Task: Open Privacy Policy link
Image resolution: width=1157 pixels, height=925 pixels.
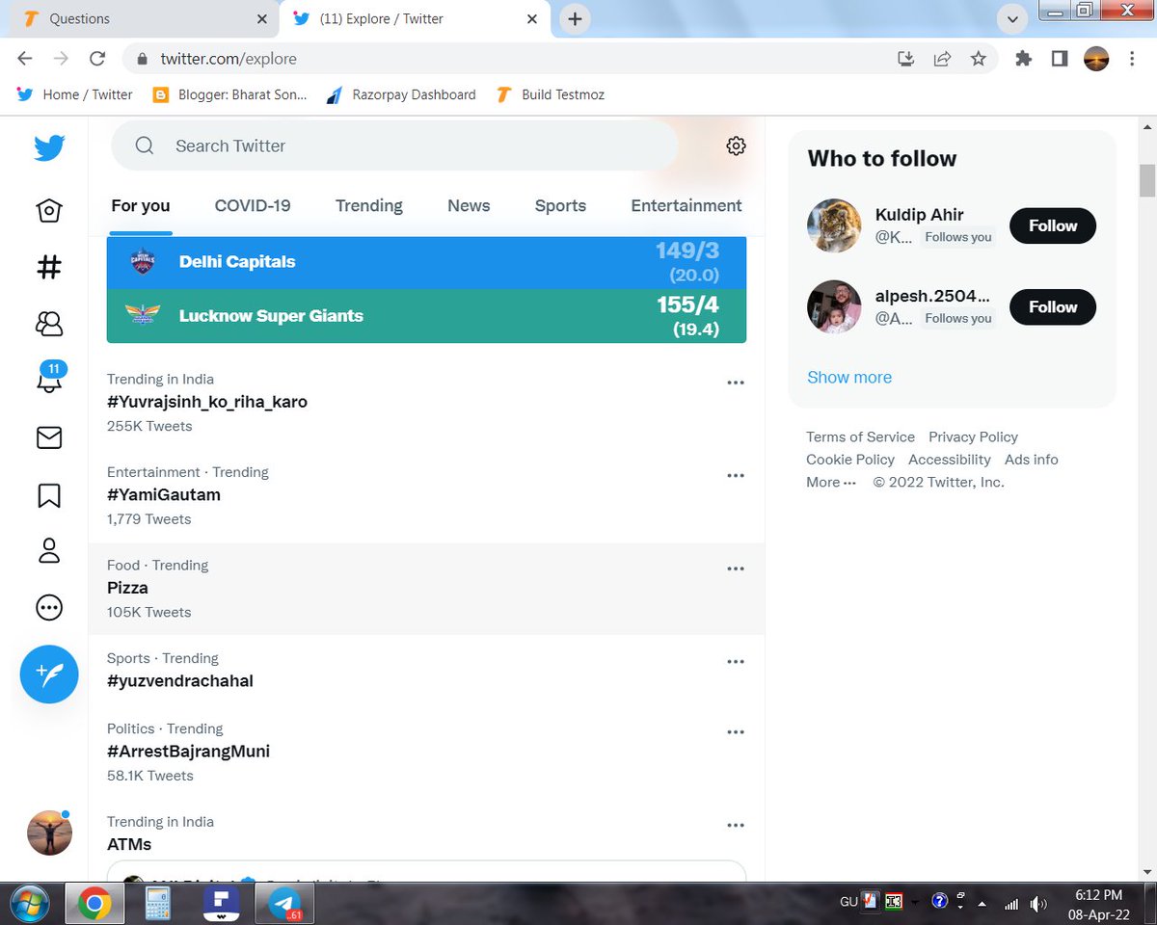Action: (973, 436)
